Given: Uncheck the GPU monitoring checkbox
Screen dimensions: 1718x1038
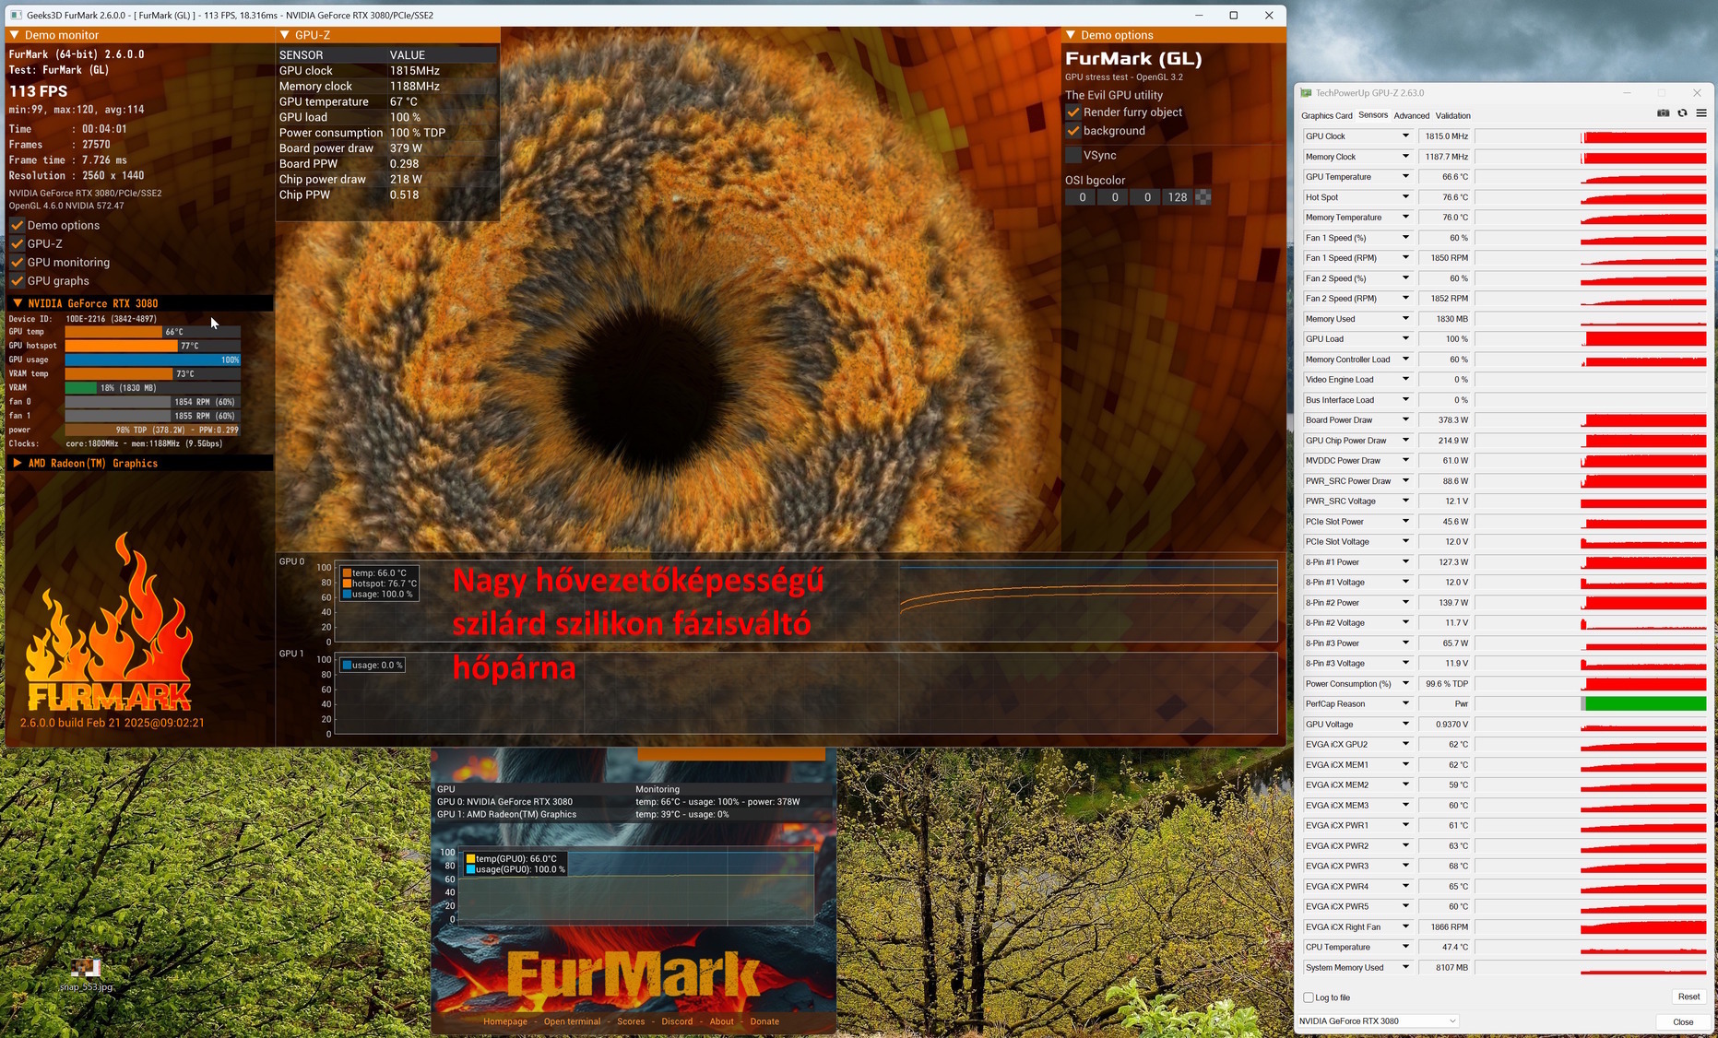Looking at the screenshot, I should coord(17,262).
